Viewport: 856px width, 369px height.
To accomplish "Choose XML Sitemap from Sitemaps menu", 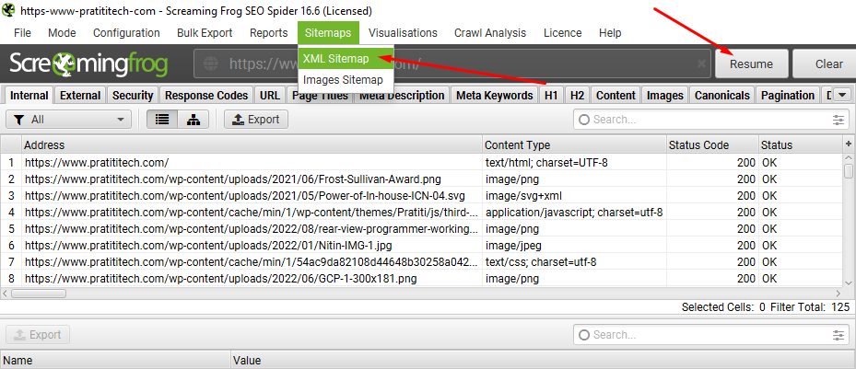I will coord(346,58).
